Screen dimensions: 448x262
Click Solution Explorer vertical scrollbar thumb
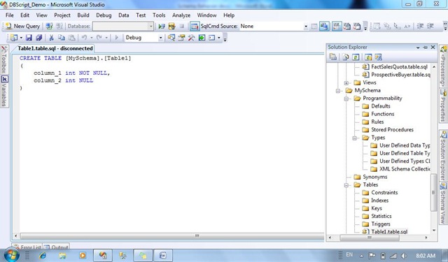(x=434, y=192)
